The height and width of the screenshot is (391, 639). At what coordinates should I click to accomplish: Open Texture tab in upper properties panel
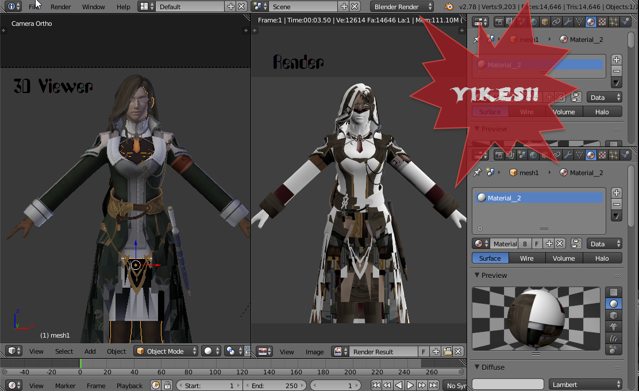coord(602,22)
